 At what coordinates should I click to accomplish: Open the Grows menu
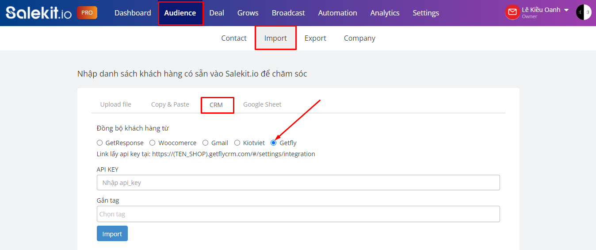click(248, 13)
